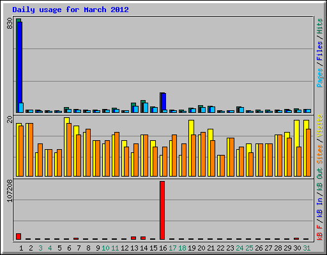This screenshot has height=255, width=327.
Task: Click green weekend day label 4
Action: (50, 248)
